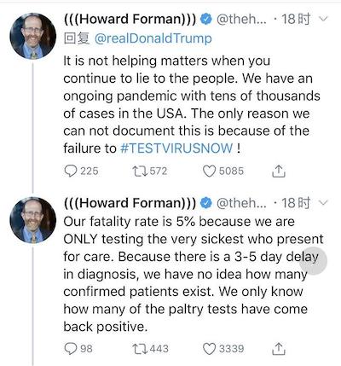Screen dimensions: 341x366
Task: Tap the gray floating assistive circle
Action: click(313, 261)
